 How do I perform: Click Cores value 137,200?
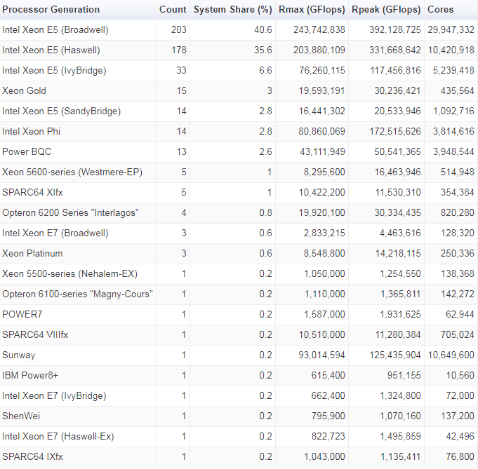coord(457,416)
